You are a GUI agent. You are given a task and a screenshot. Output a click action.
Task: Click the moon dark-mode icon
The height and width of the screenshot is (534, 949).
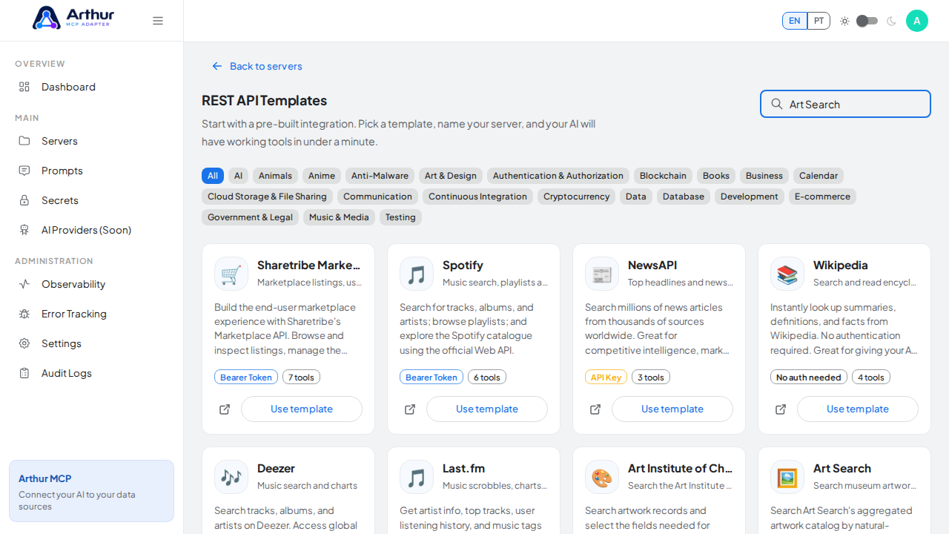(x=891, y=21)
